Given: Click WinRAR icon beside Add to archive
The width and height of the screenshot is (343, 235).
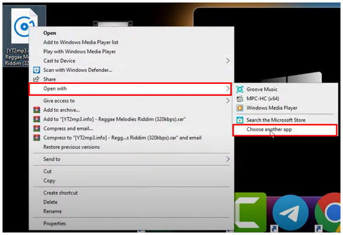Looking at the screenshot, I should (37, 110).
